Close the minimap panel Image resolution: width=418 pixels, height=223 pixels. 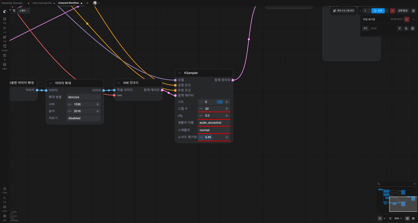415,183
